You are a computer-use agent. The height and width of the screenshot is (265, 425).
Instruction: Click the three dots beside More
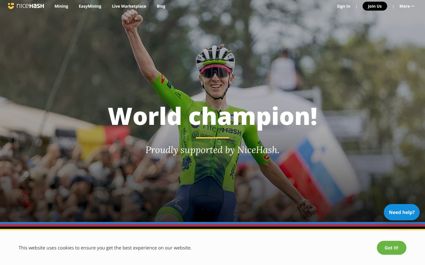tap(413, 6)
